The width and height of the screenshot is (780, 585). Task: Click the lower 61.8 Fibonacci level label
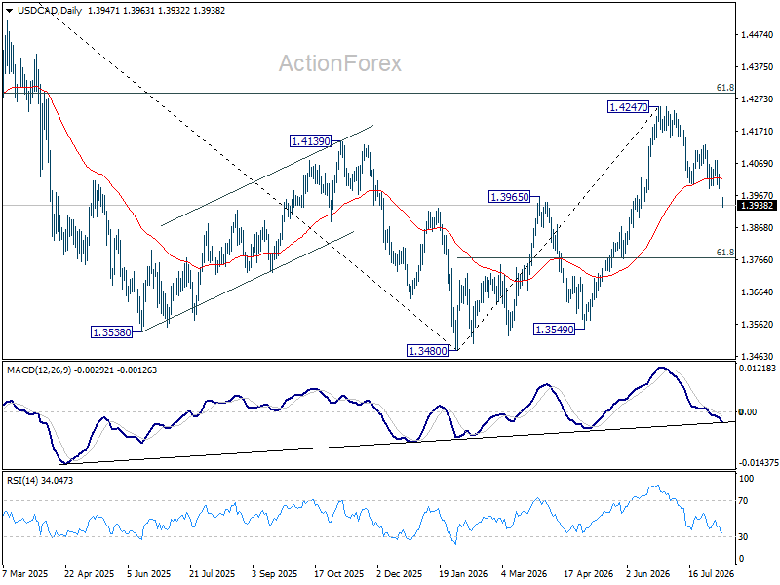724,253
